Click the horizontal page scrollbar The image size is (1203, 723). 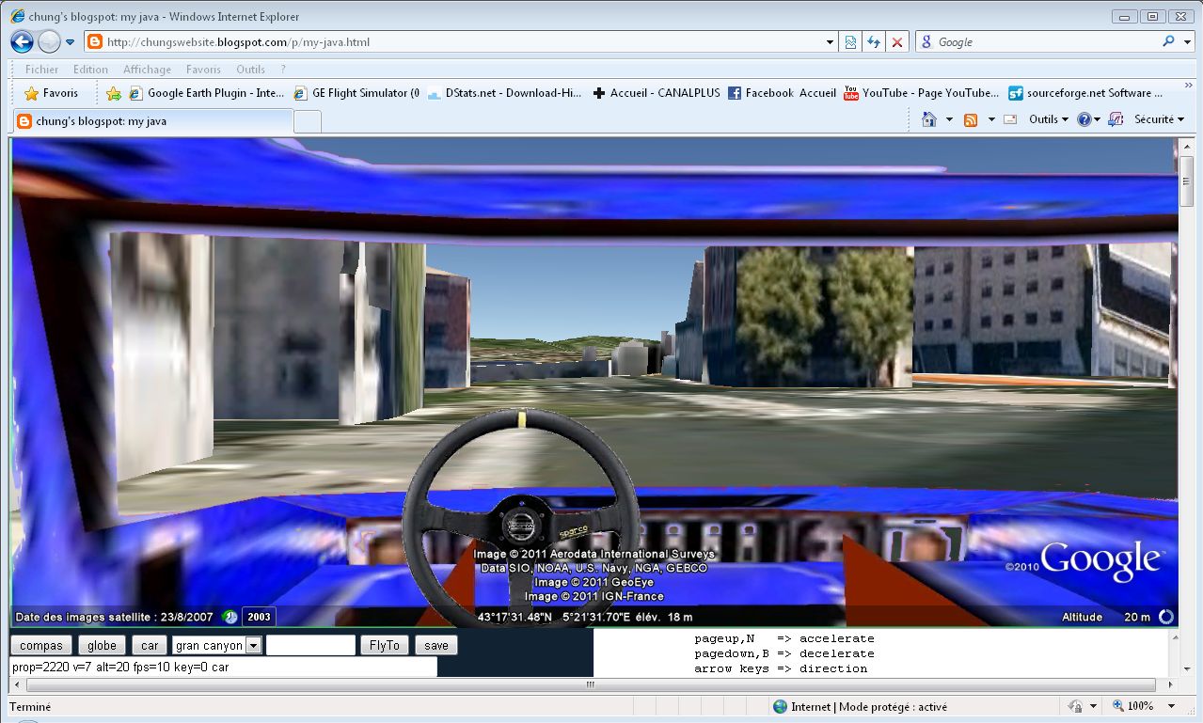591,685
